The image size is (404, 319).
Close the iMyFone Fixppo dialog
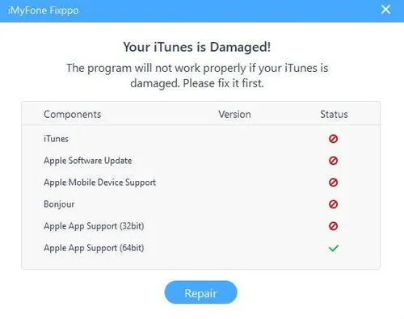tap(385, 10)
